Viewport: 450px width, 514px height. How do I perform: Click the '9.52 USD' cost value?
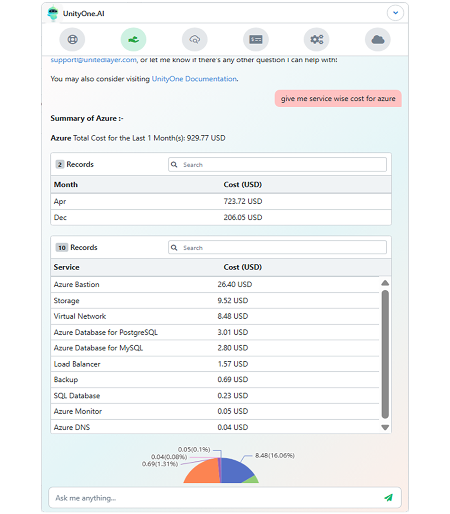click(233, 301)
